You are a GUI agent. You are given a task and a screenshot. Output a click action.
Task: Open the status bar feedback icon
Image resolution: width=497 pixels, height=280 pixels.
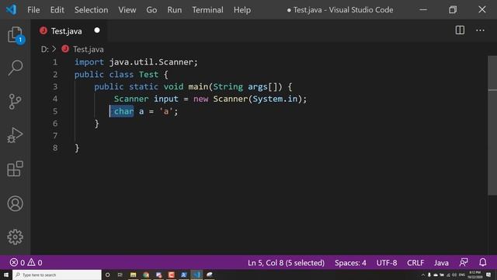464,262
